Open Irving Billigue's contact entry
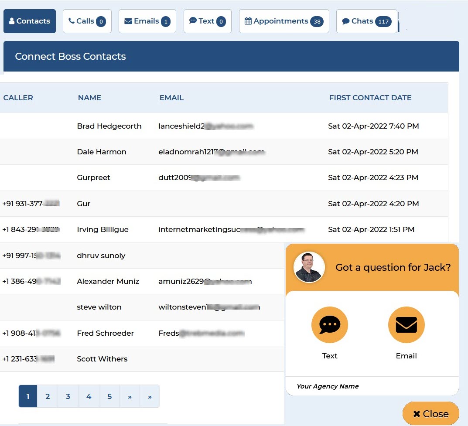Image resolution: width=468 pixels, height=426 pixels. pyautogui.click(x=102, y=229)
